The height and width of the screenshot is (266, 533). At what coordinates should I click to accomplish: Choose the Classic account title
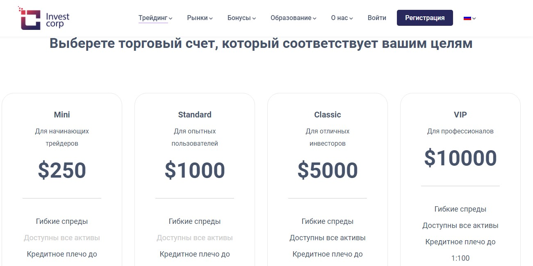tap(328, 115)
